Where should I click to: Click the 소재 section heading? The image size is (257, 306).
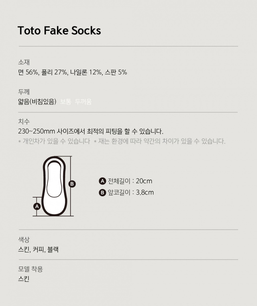[24, 62]
